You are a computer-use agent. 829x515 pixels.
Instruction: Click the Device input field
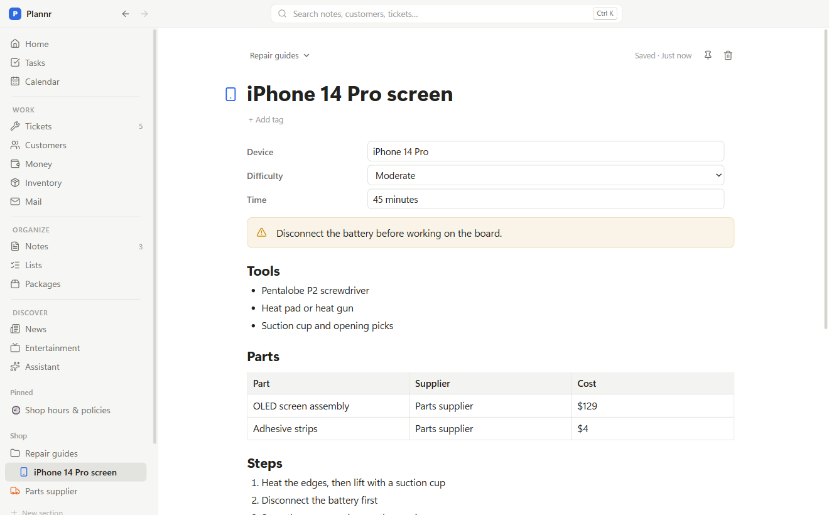point(546,151)
